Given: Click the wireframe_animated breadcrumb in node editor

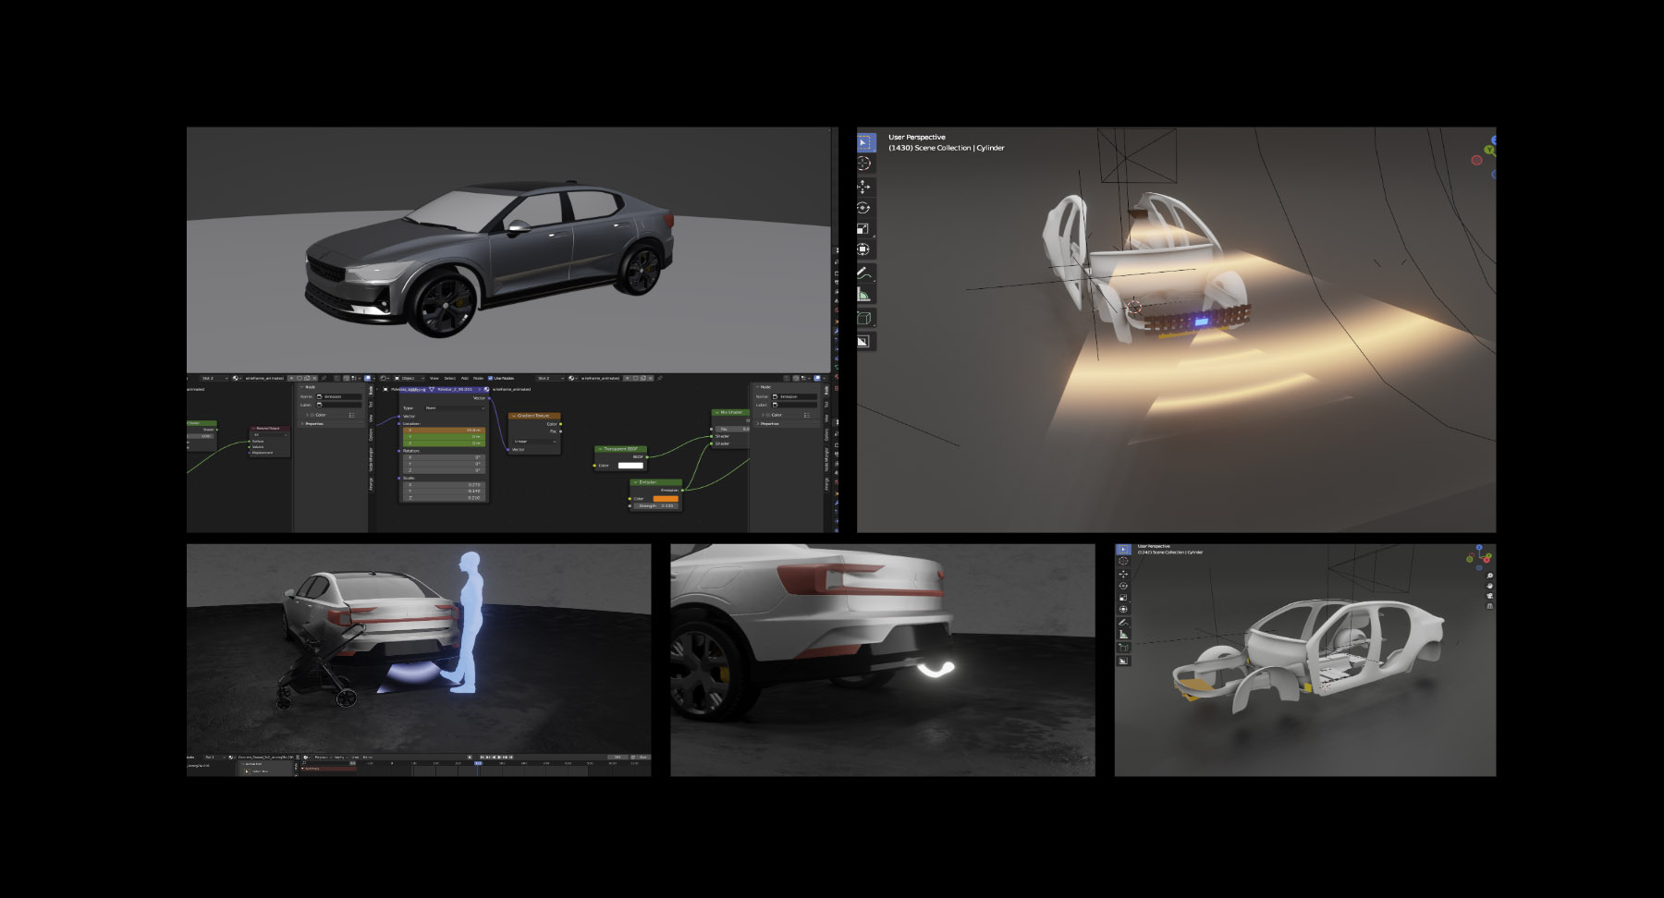Looking at the screenshot, I should point(511,389).
